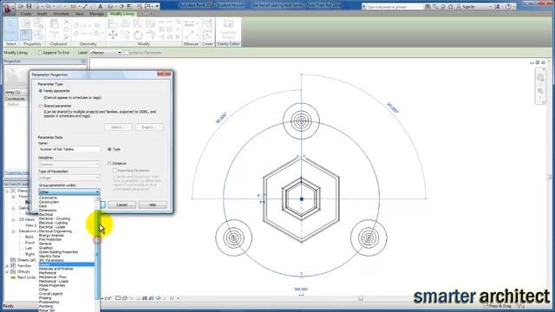This screenshot has height=312, width=555.
Task: Open the Discipline dropdown
Action: click(69, 164)
